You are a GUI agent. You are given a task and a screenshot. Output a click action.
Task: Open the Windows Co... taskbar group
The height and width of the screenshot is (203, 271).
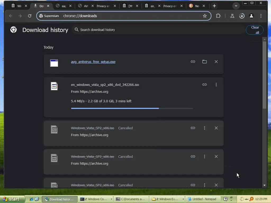point(96,199)
